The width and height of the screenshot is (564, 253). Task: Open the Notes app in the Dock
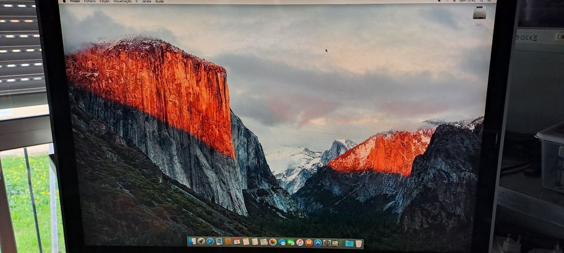(246, 242)
